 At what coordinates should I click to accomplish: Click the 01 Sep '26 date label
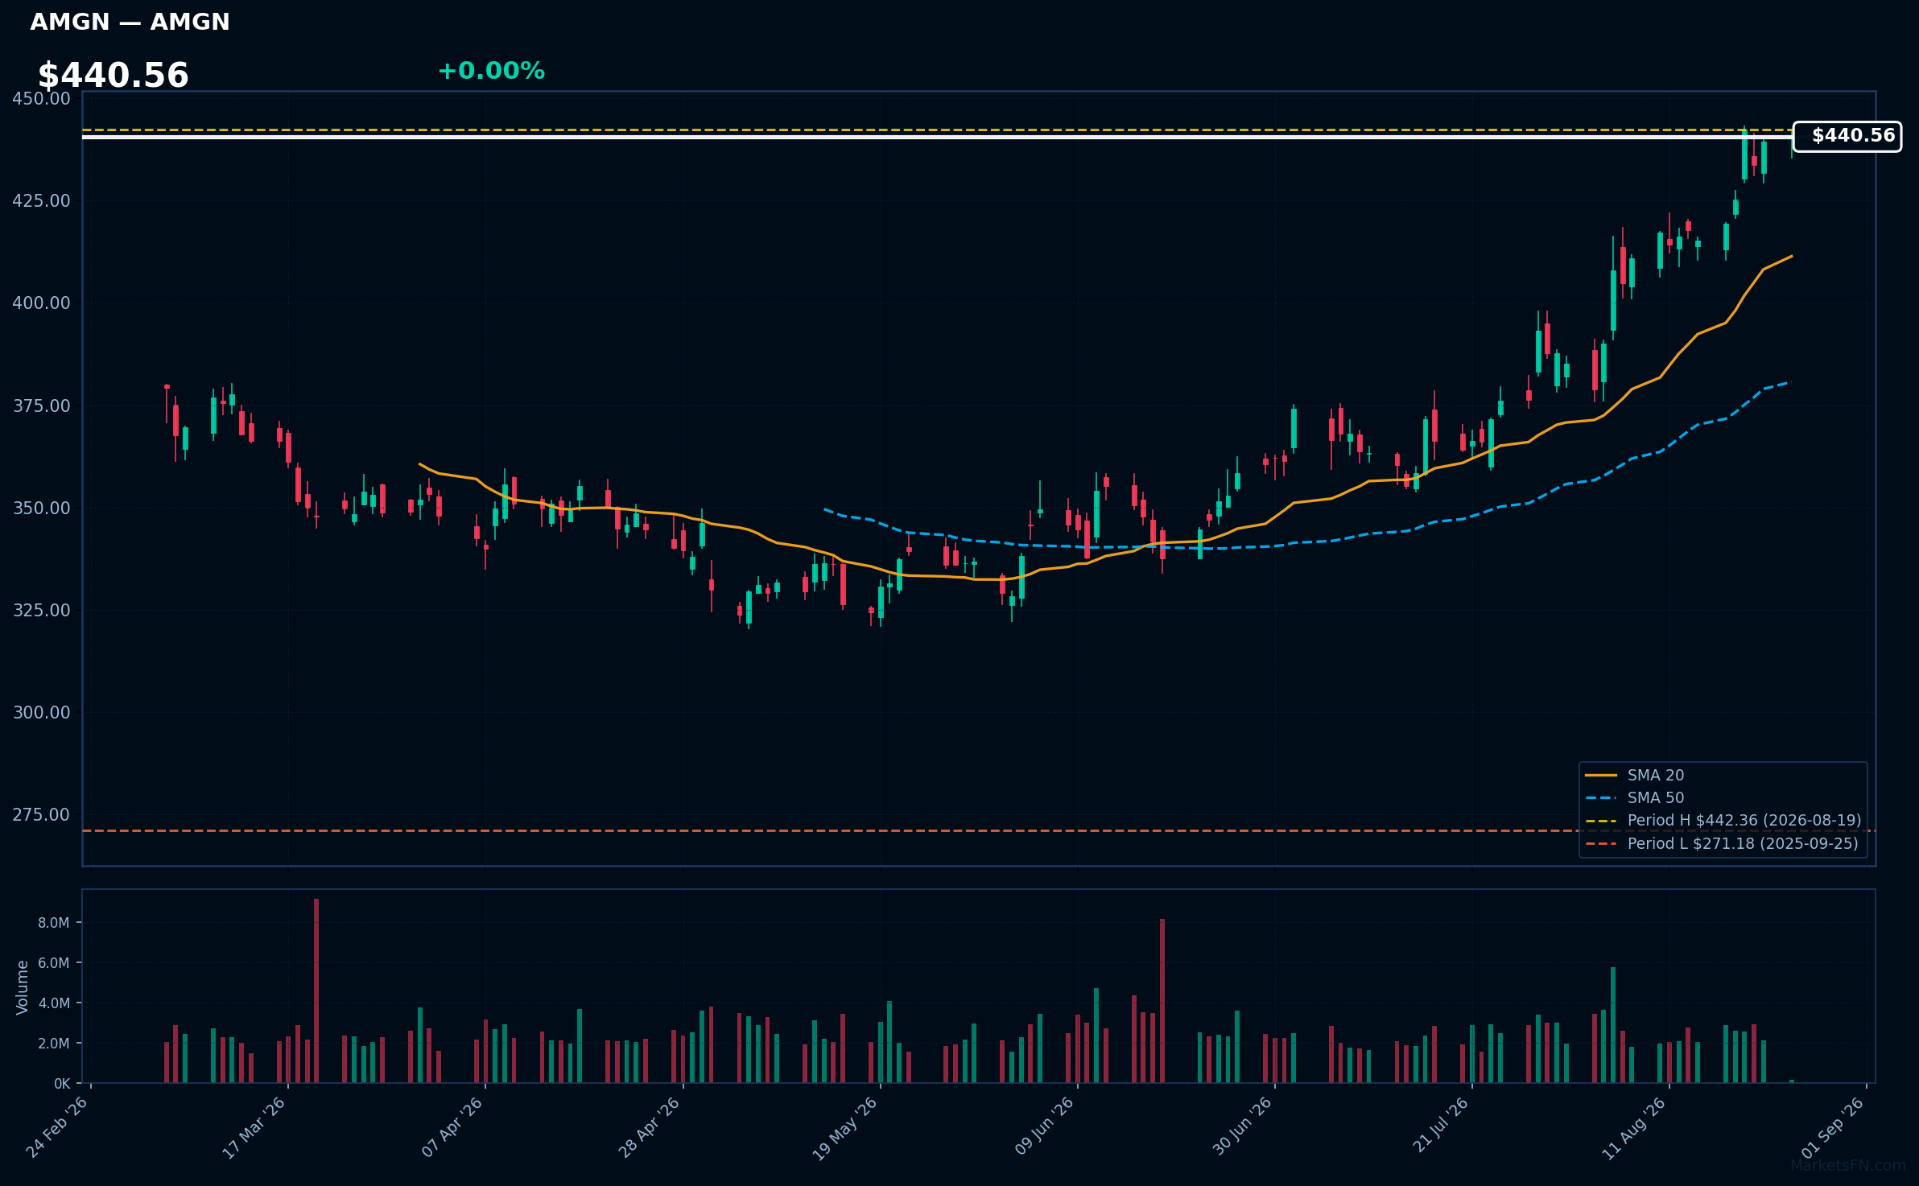1833,1127
